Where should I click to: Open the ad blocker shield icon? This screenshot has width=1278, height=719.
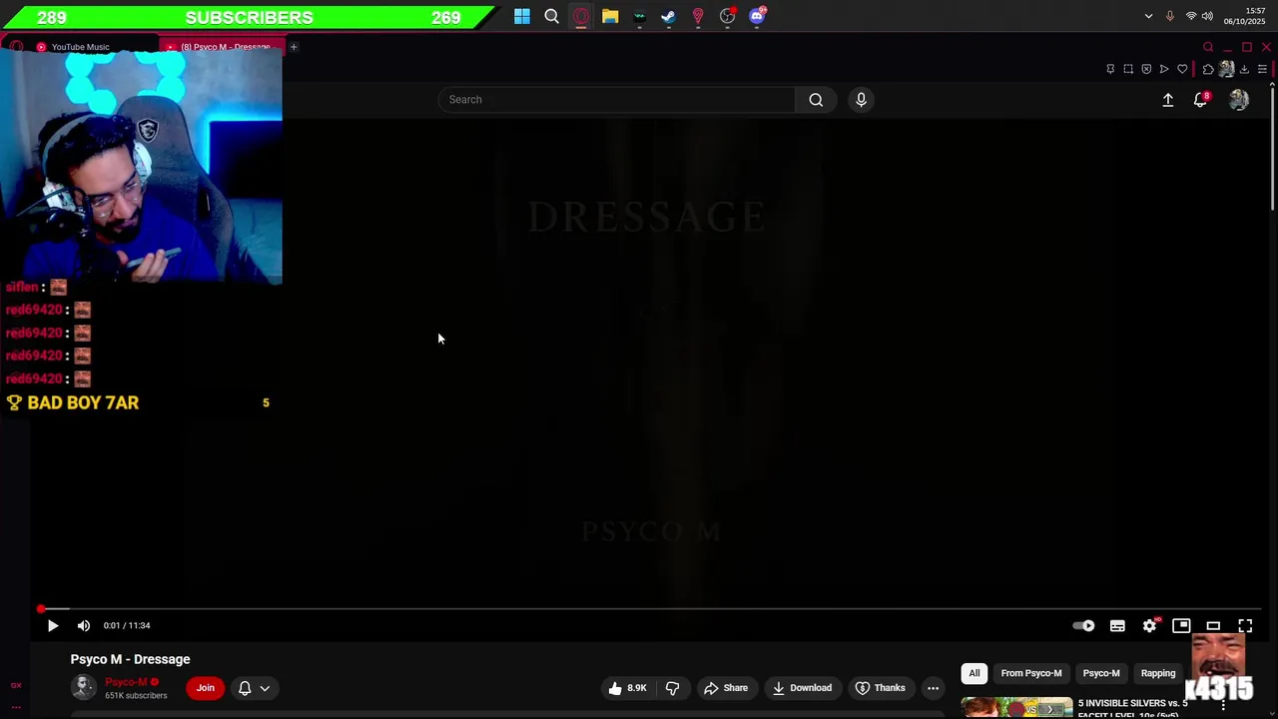click(x=1146, y=69)
